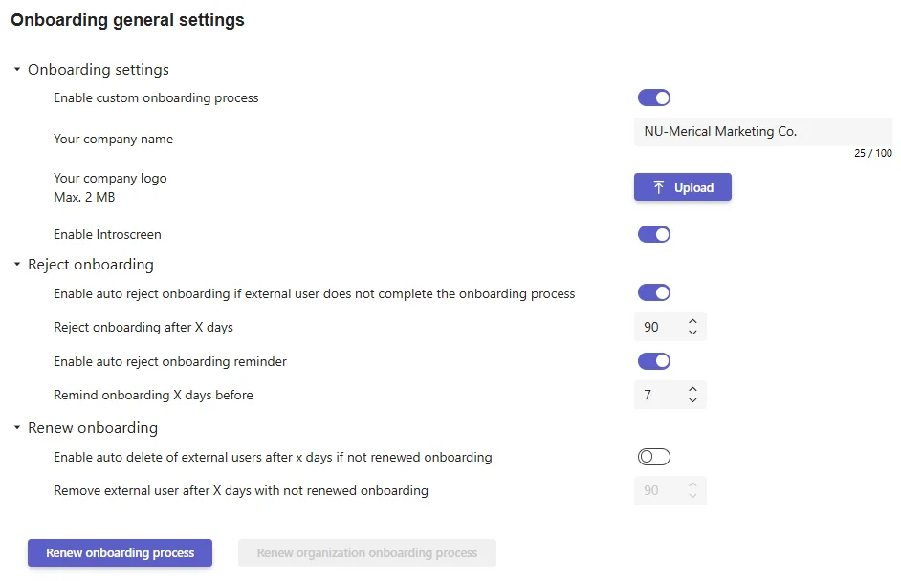Decrease the Reject onboarding after X days value
The width and height of the screenshot is (901, 581).
tap(693, 333)
